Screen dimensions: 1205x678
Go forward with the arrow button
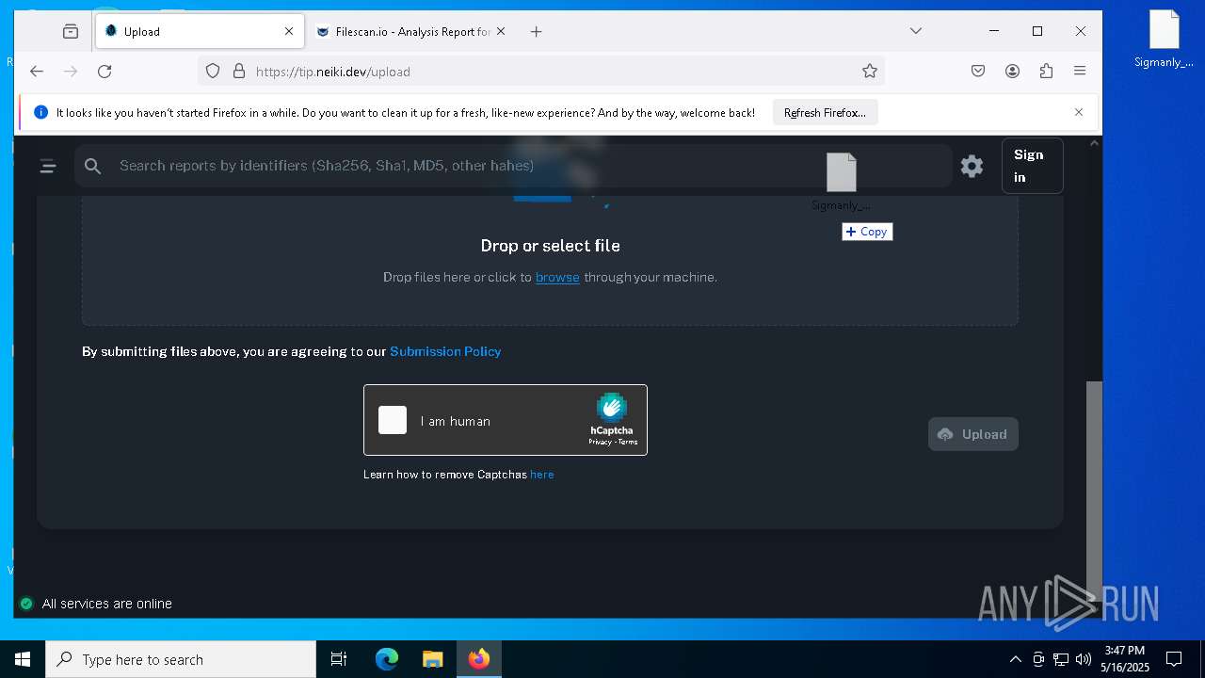[71, 71]
